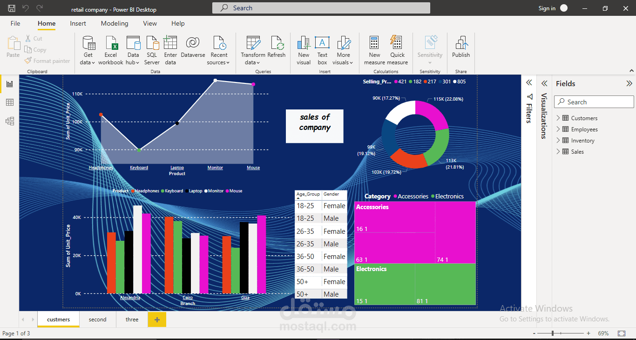Expand the Customers table in Fields
636x340 pixels.
point(558,118)
